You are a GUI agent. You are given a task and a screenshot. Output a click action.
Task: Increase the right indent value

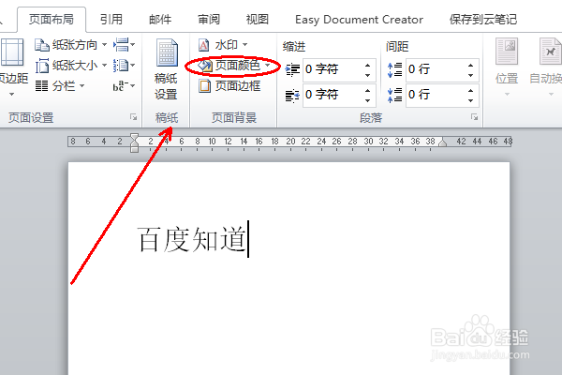pyautogui.click(x=367, y=90)
